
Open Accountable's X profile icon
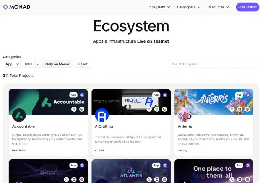[74, 109]
